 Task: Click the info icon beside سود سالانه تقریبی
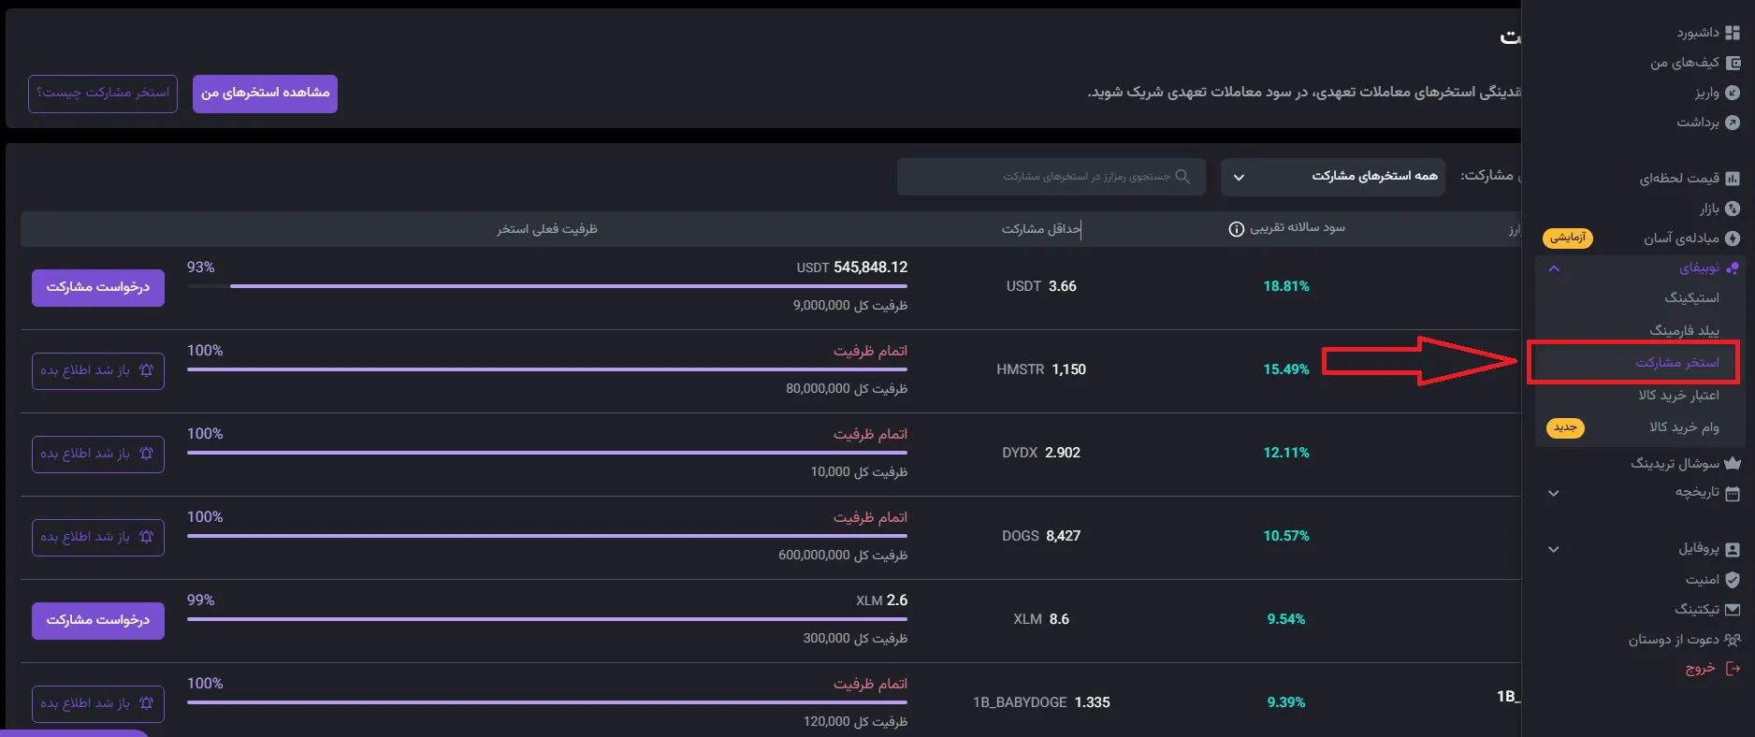point(1237,229)
